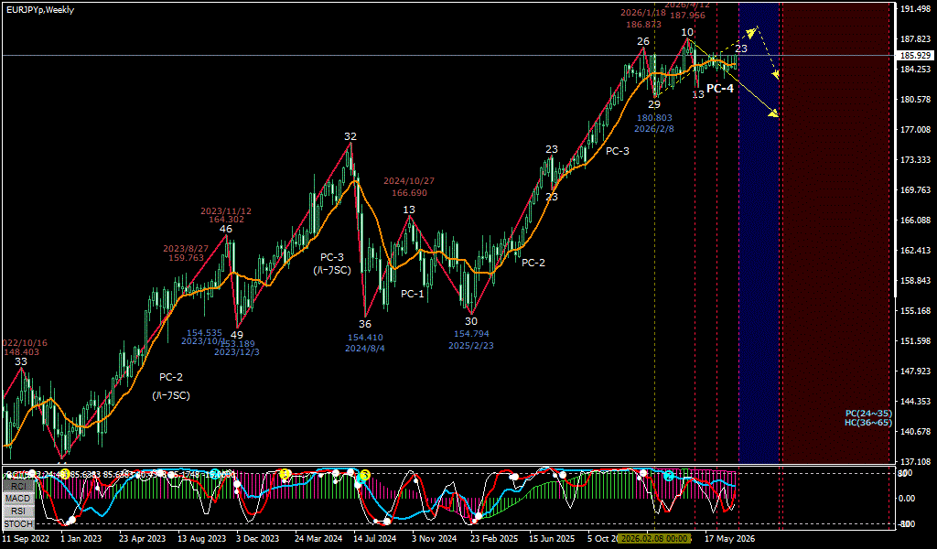Click the HC(36~65) label
Image resolution: width=937 pixels, height=549 pixels.
[868, 423]
